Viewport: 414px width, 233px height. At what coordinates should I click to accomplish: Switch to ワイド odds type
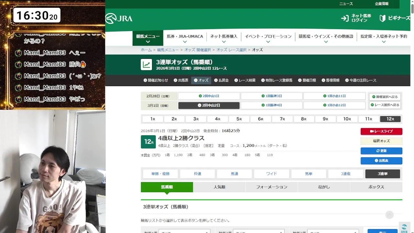[x=272, y=174]
